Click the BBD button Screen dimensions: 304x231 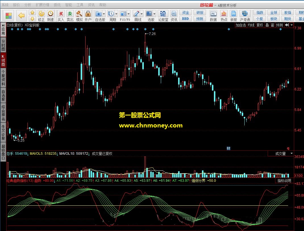(x=186, y=19)
